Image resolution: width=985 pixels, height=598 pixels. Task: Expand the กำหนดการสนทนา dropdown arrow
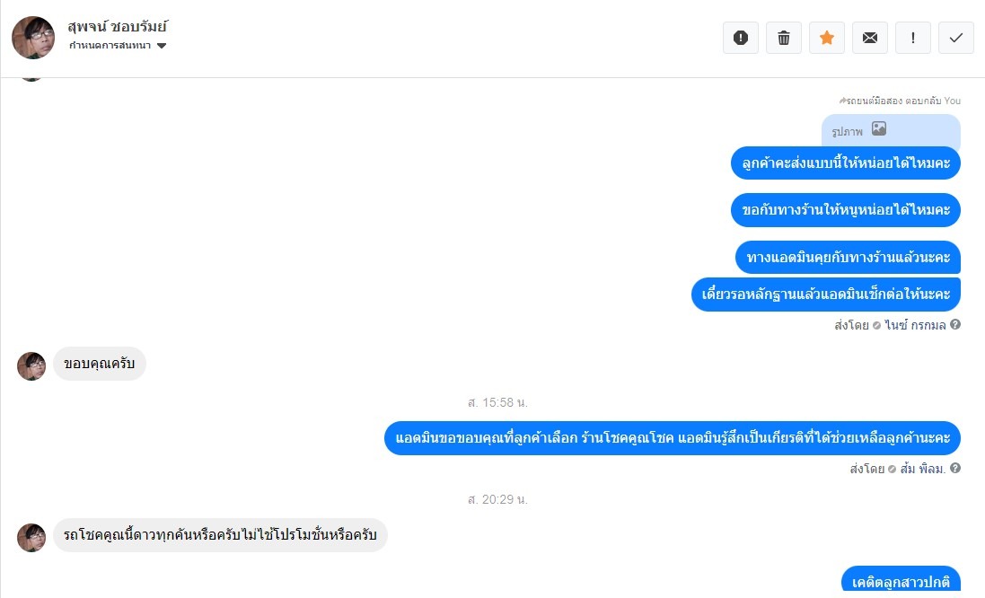162,46
